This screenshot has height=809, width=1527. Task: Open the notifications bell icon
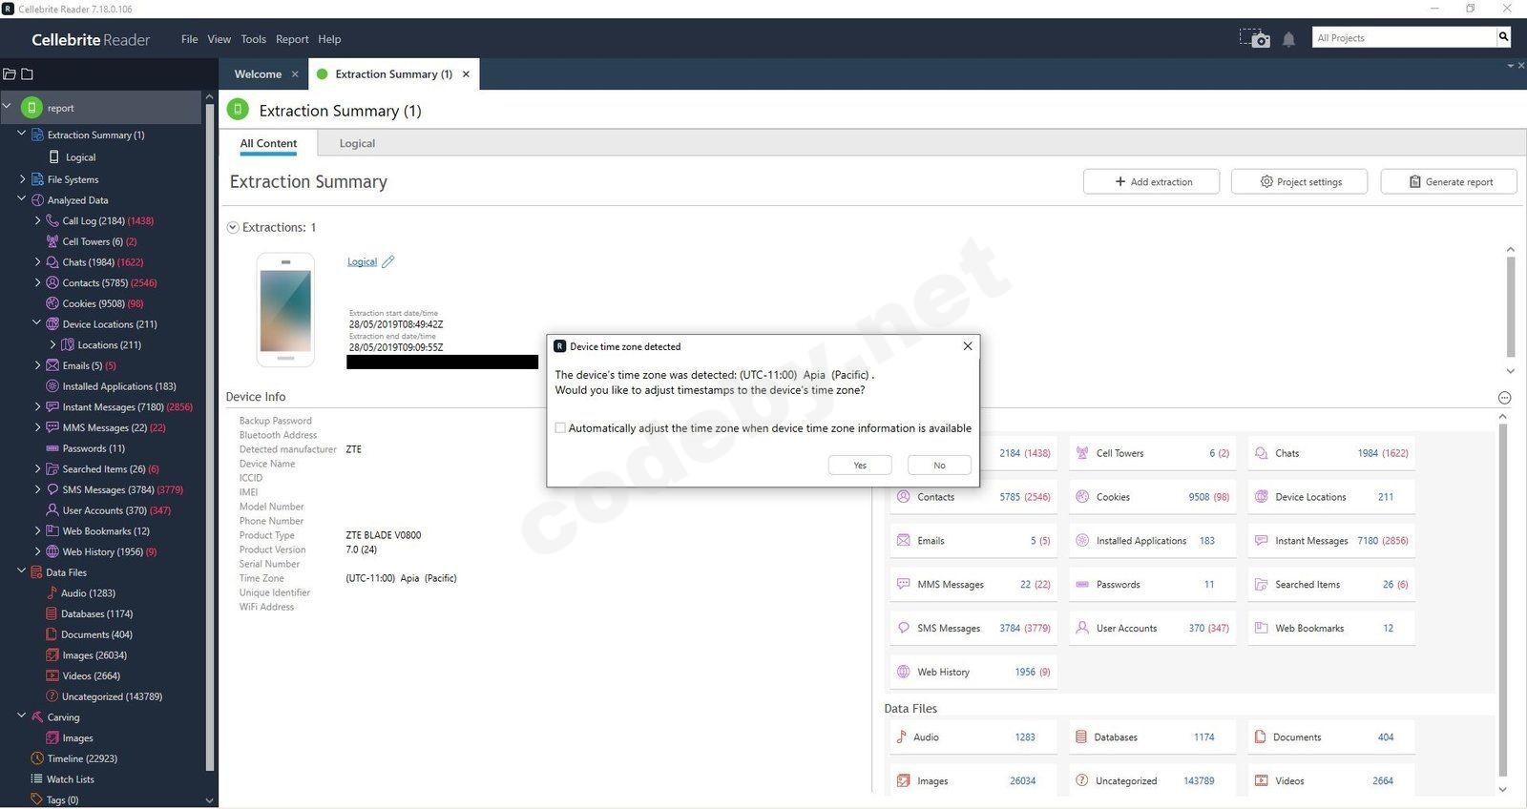click(x=1288, y=39)
